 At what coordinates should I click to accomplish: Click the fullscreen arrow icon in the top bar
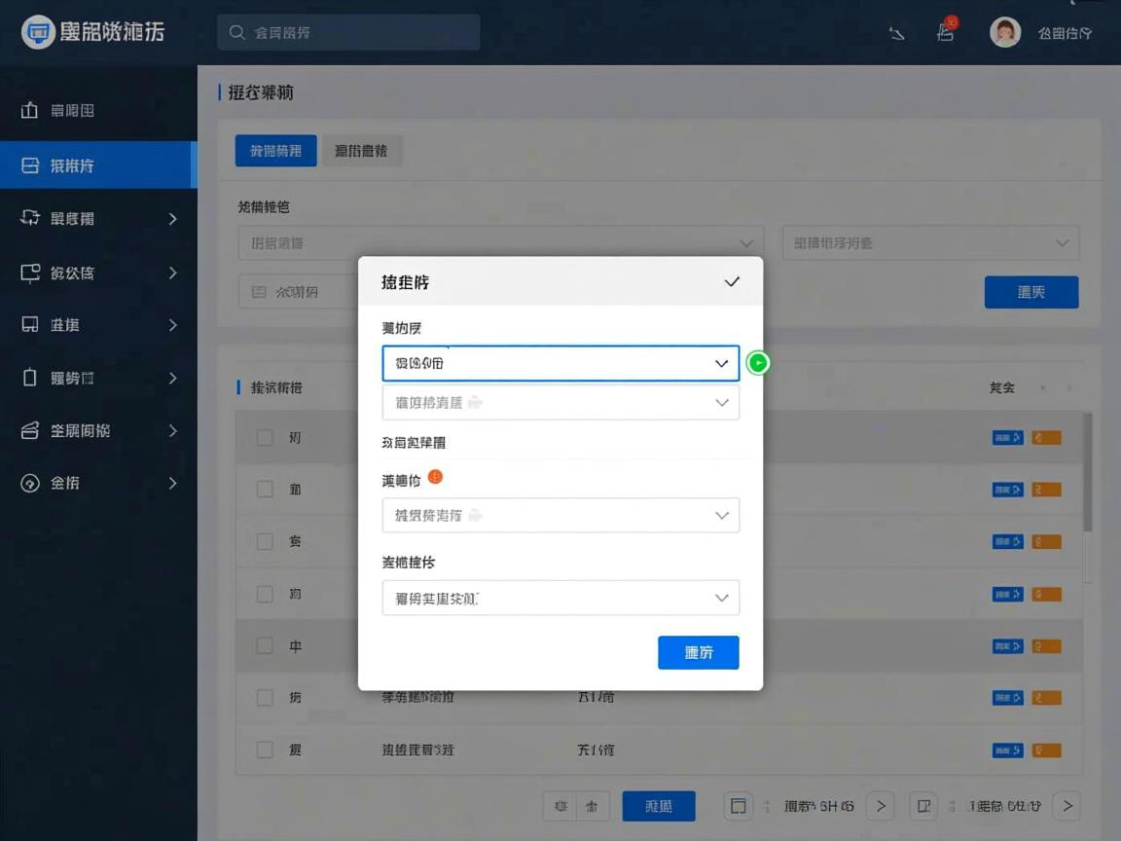coord(896,32)
